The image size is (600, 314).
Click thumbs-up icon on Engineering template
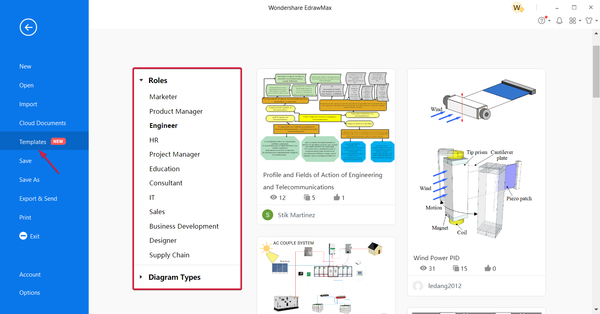pos(337,197)
